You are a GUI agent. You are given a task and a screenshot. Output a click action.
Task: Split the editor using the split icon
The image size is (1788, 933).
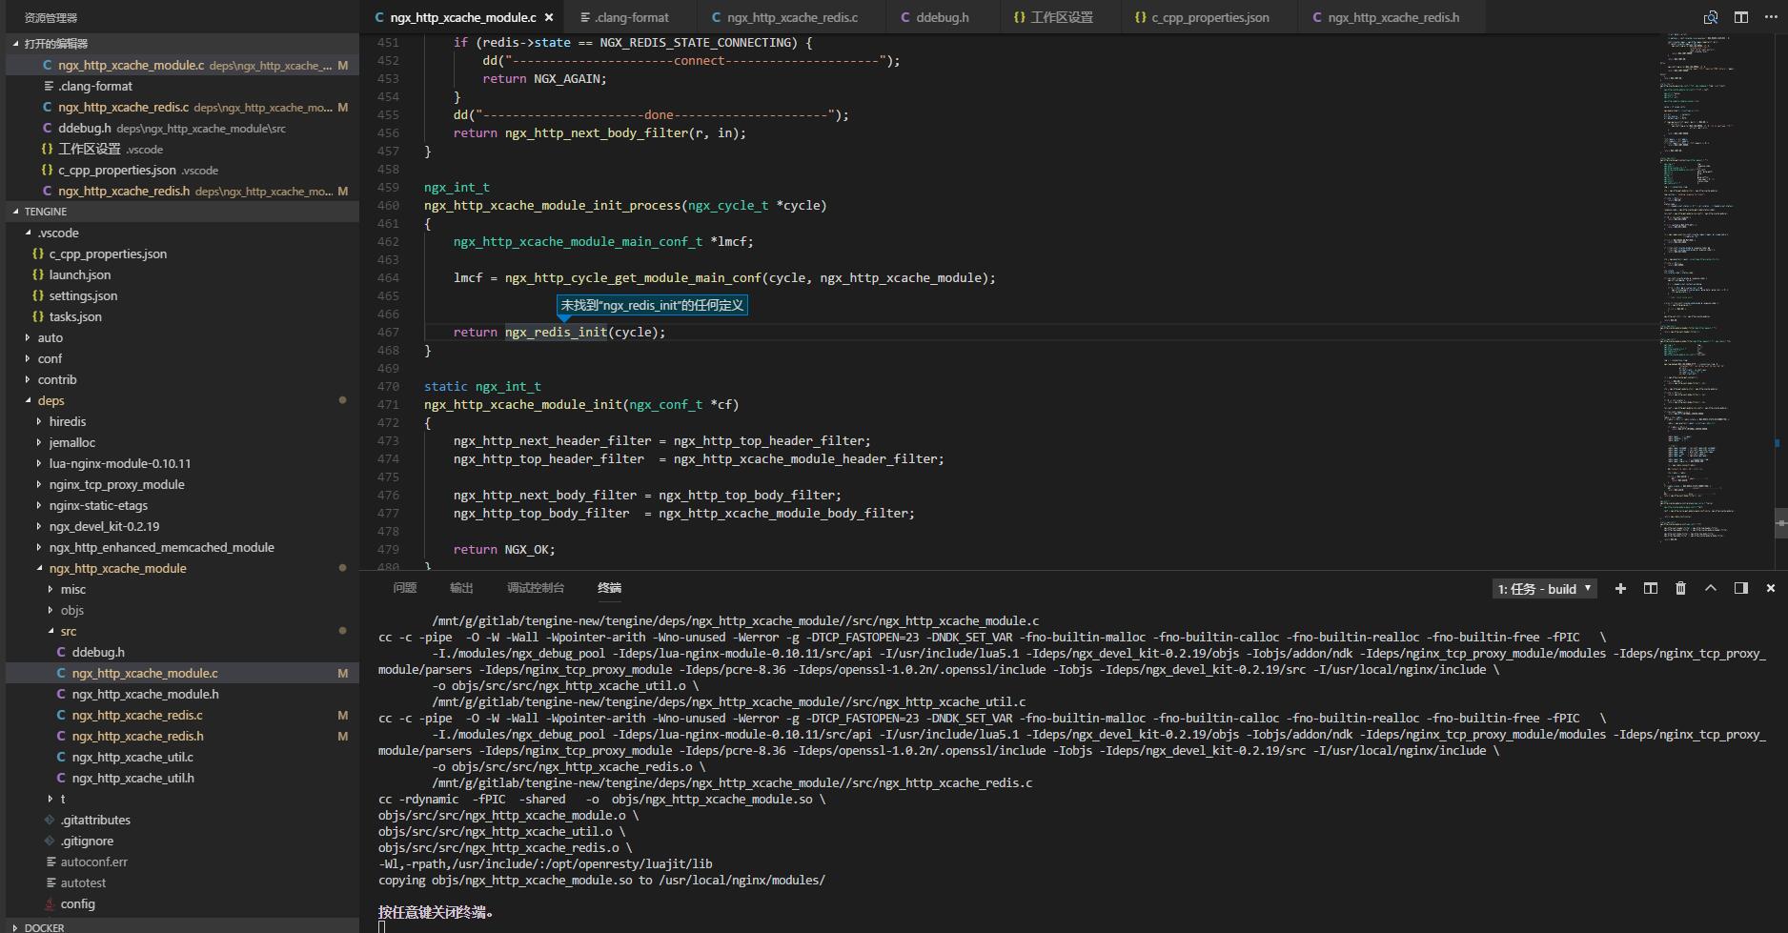pyautogui.click(x=1740, y=16)
